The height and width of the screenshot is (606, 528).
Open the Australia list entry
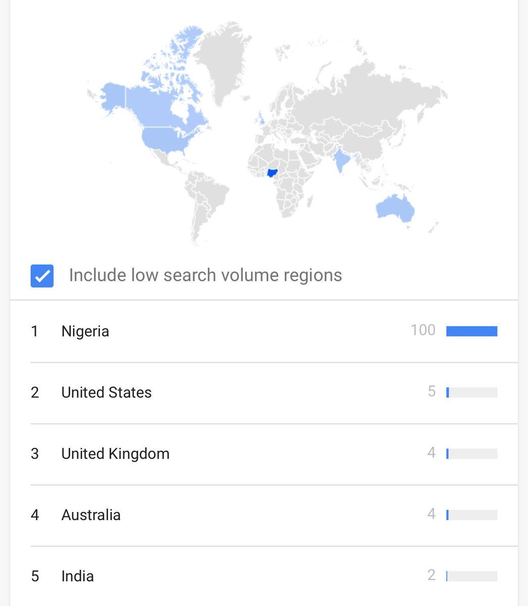coord(91,515)
